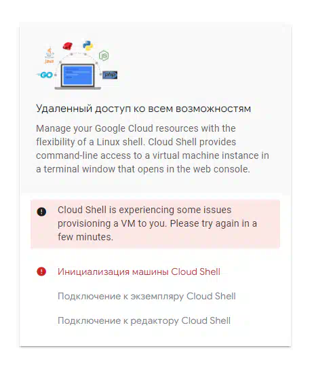
Task: Click the black exclamation icon in error banner
Action: tap(41, 211)
